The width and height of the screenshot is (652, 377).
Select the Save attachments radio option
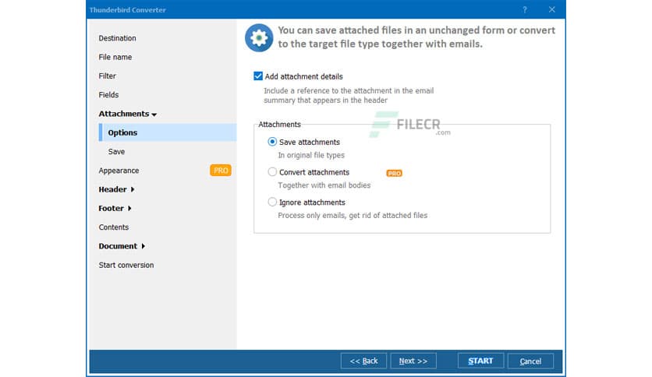tap(272, 142)
